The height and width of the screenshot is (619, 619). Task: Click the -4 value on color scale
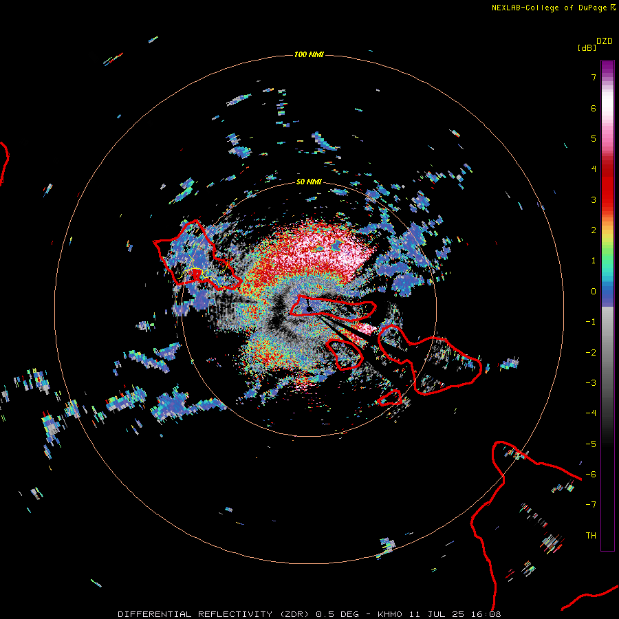(591, 413)
